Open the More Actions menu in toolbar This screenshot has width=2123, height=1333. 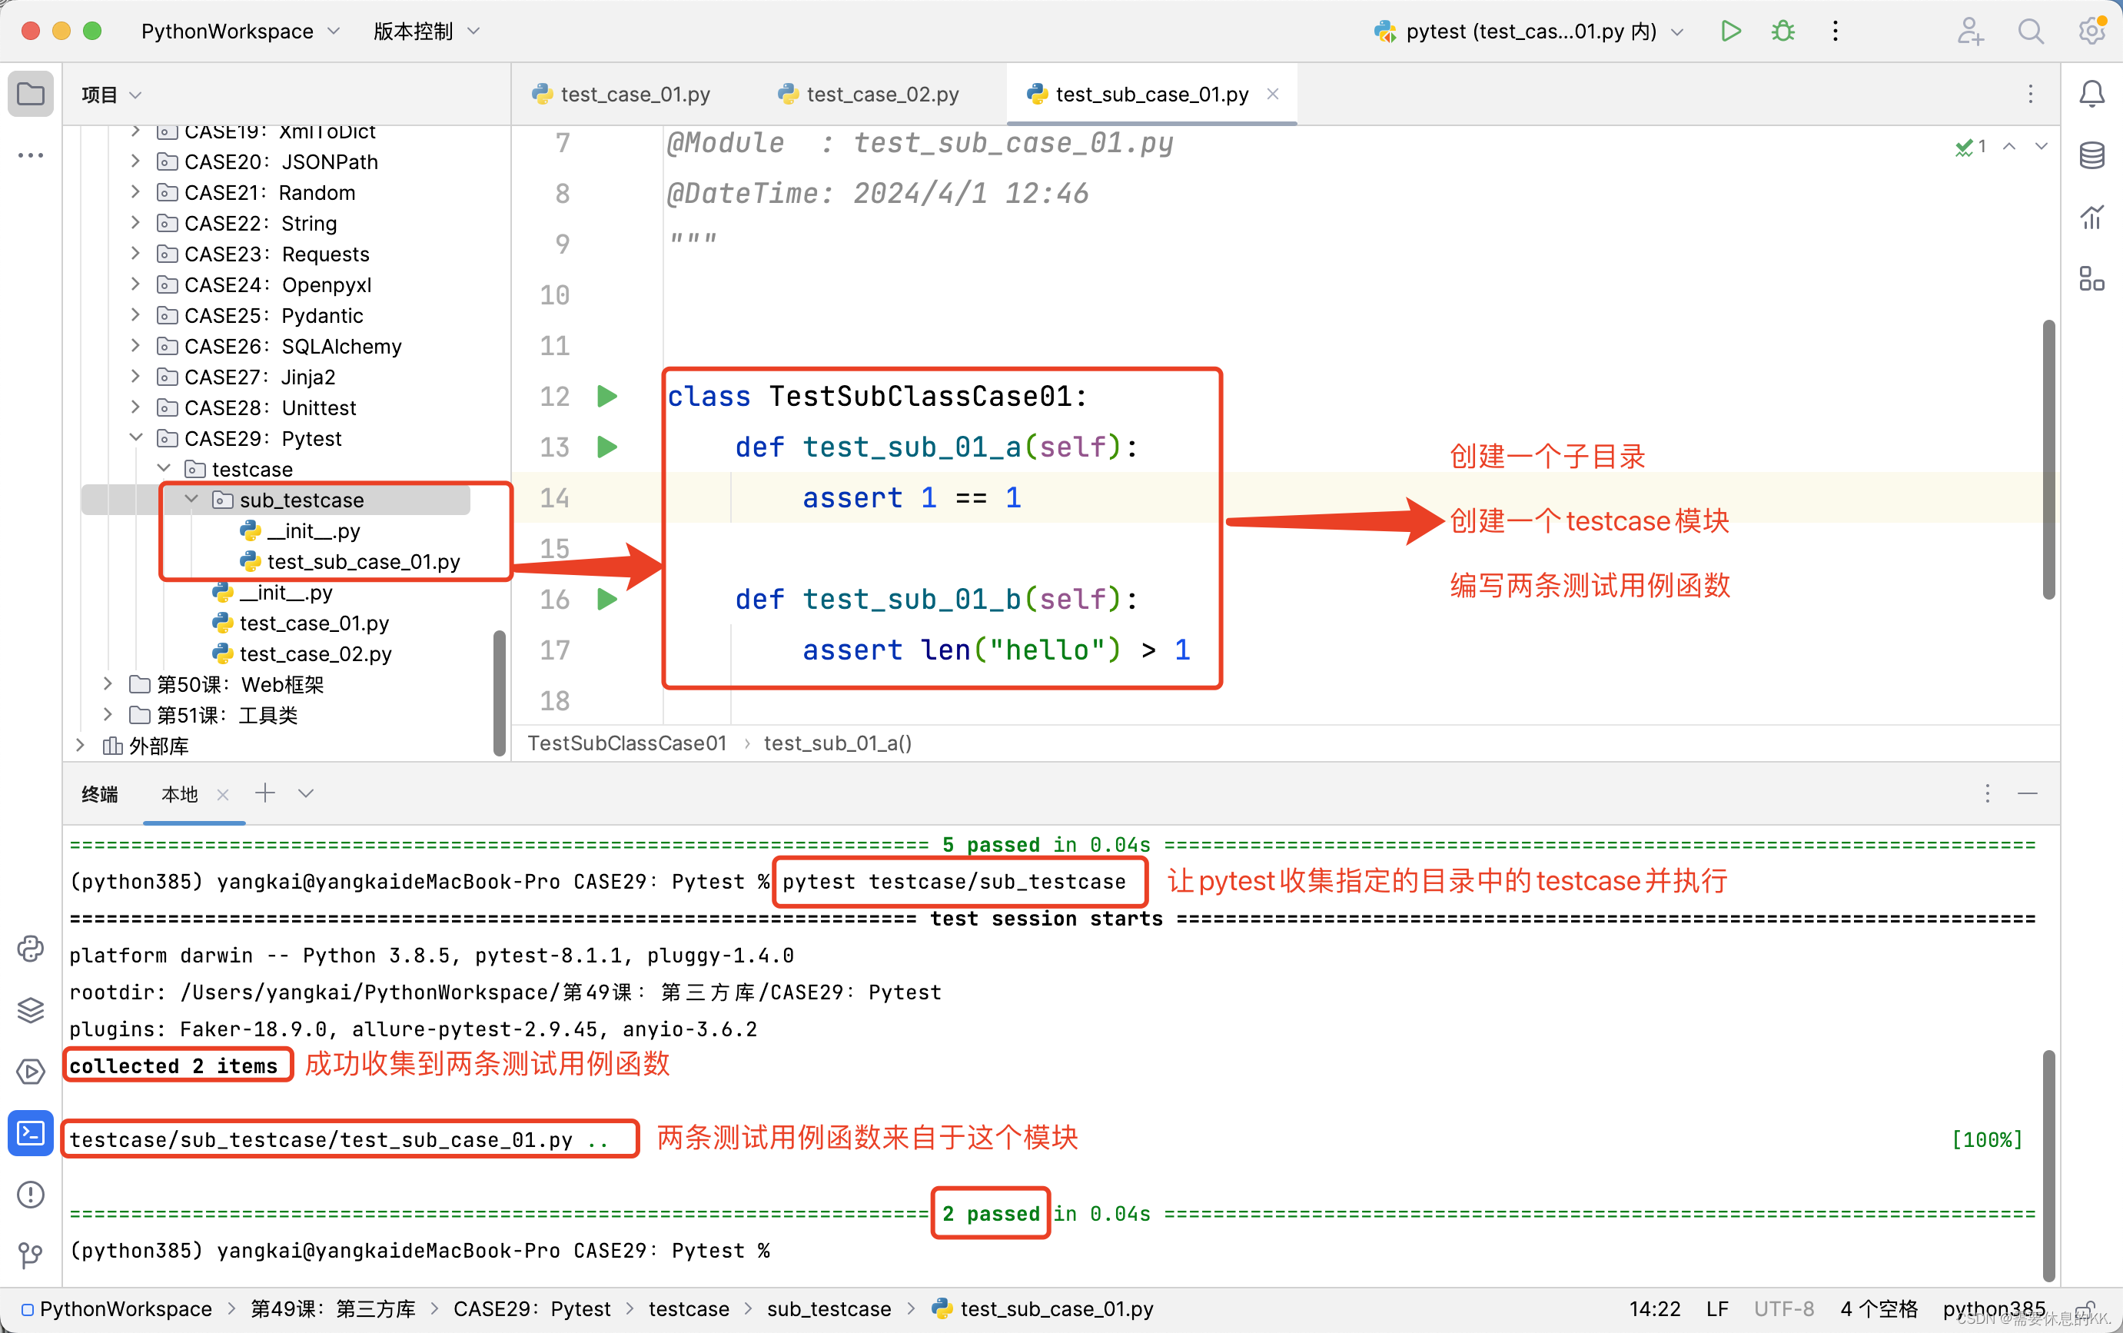click(1836, 32)
